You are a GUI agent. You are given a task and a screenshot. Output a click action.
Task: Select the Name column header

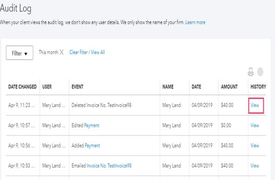(168, 87)
